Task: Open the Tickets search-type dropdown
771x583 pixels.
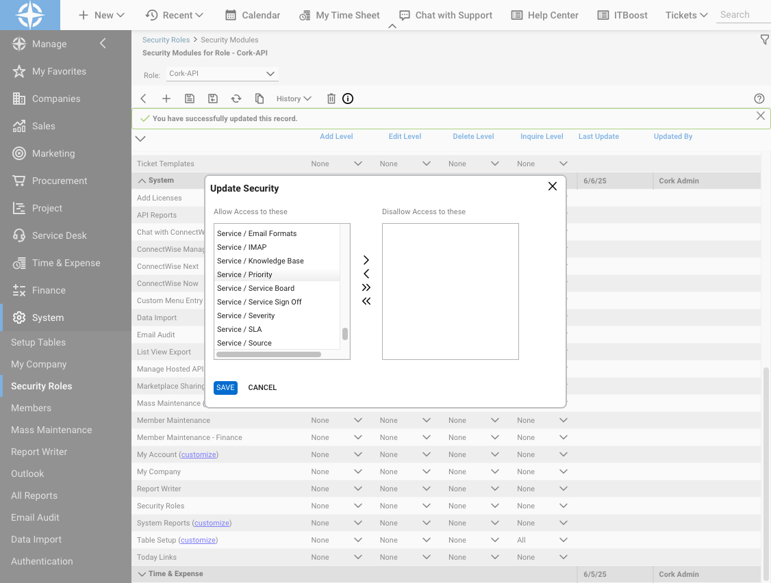Action: [686, 15]
